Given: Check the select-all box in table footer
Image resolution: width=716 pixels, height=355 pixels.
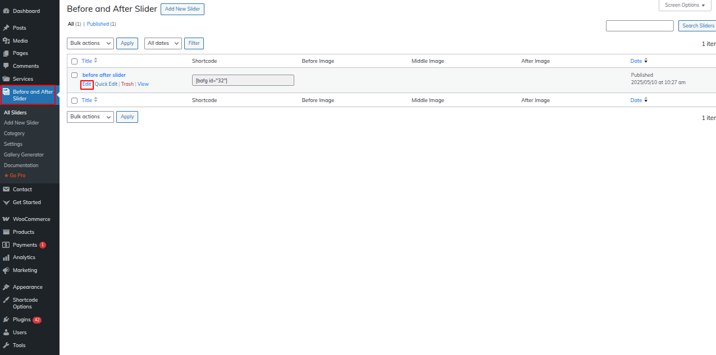Looking at the screenshot, I should (x=74, y=100).
